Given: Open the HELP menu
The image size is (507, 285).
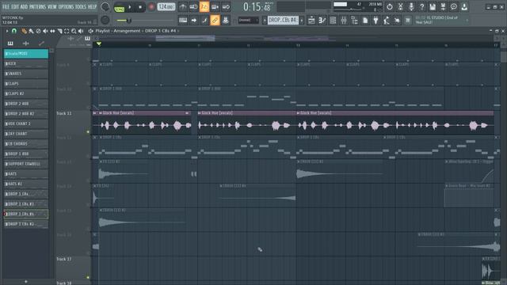Looking at the screenshot, I should pos(92,6).
